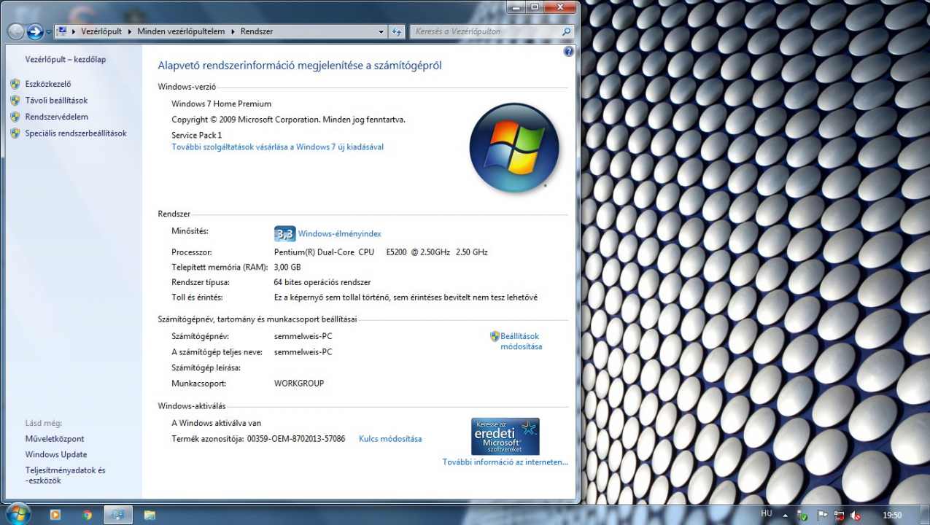Click the Show desktop button
Viewport: 930px width, 525px height.
925,515
